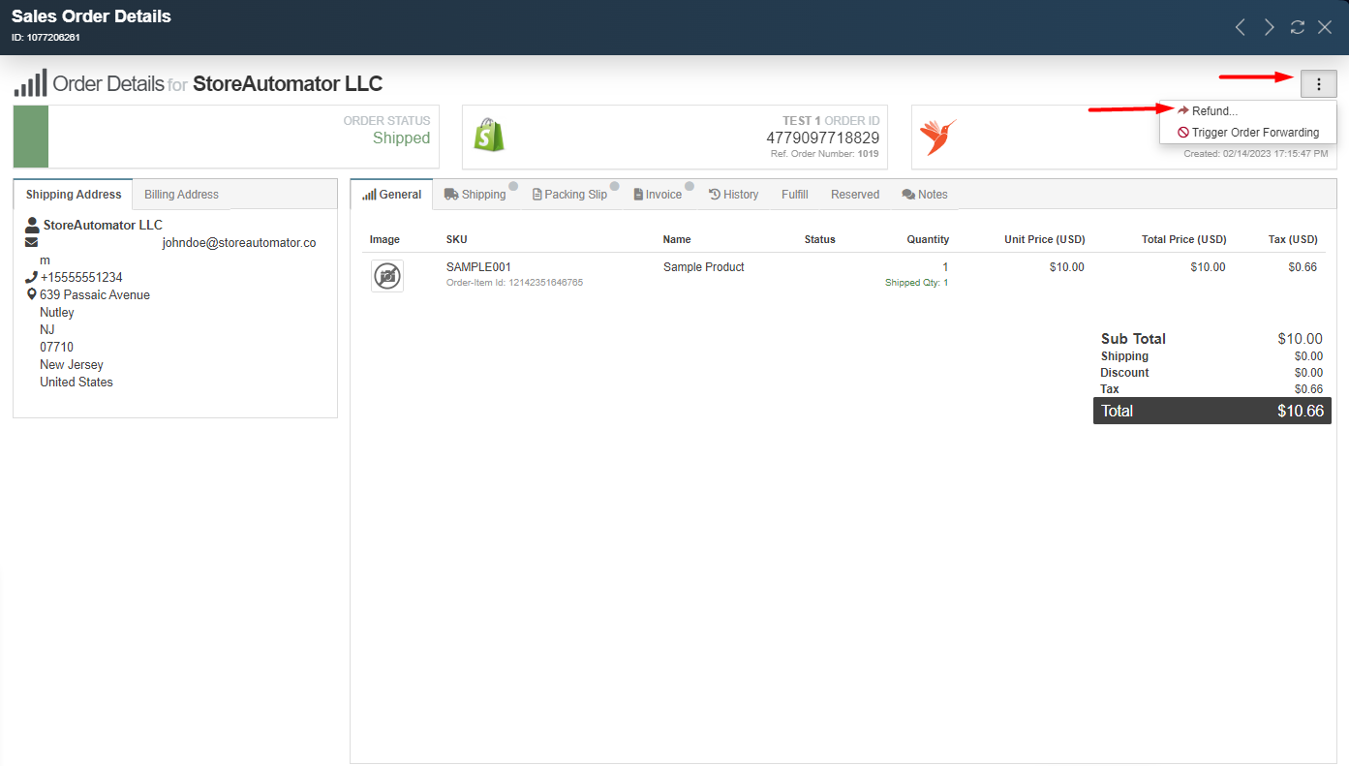Open the Notes tab
The height and width of the screenshot is (766, 1349).
924,195
